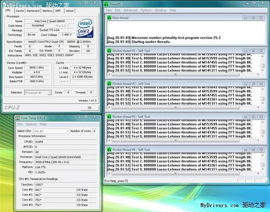Click the Main thread window icon
Screen dimensions: 270x212
pos(109,18)
